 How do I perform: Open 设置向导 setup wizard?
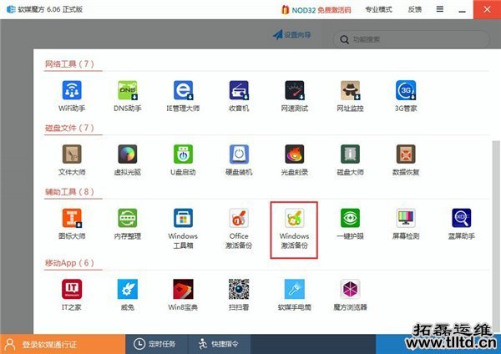point(291,34)
